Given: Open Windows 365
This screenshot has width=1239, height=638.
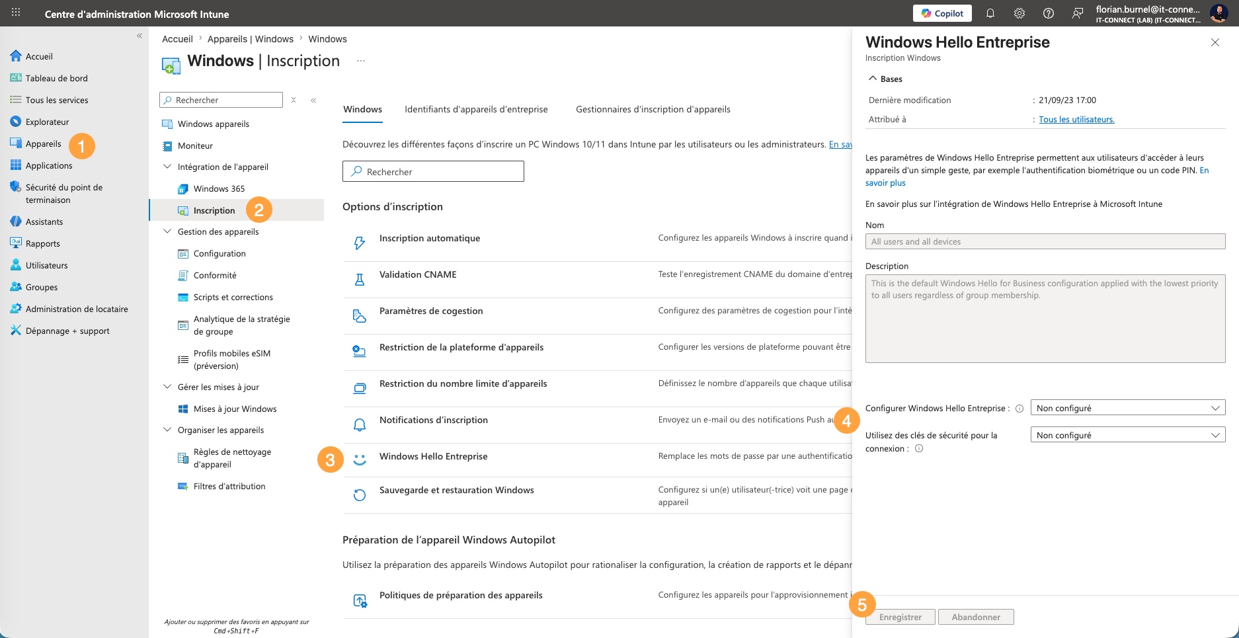Looking at the screenshot, I should point(219,188).
